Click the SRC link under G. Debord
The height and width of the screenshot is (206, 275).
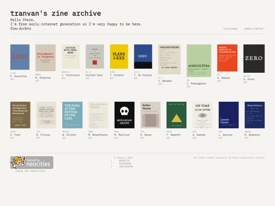(219, 81)
